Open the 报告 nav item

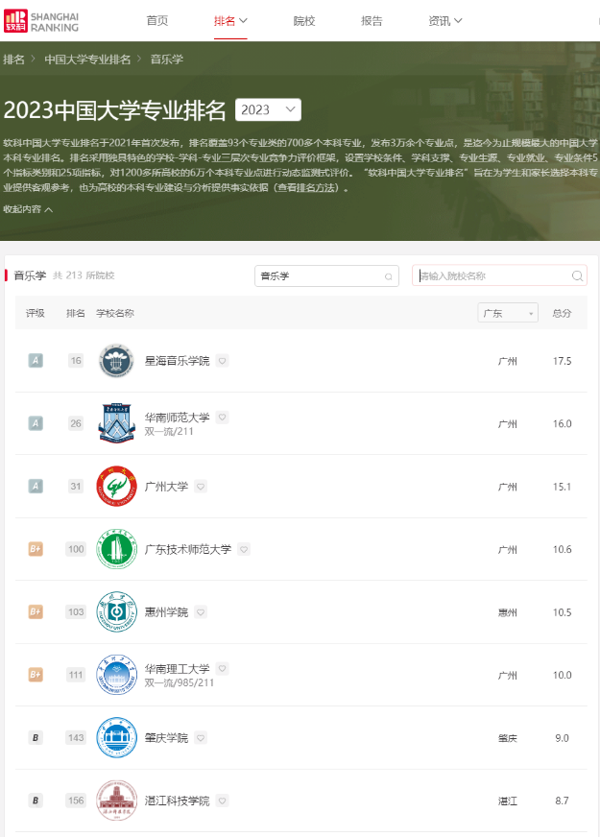[372, 21]
